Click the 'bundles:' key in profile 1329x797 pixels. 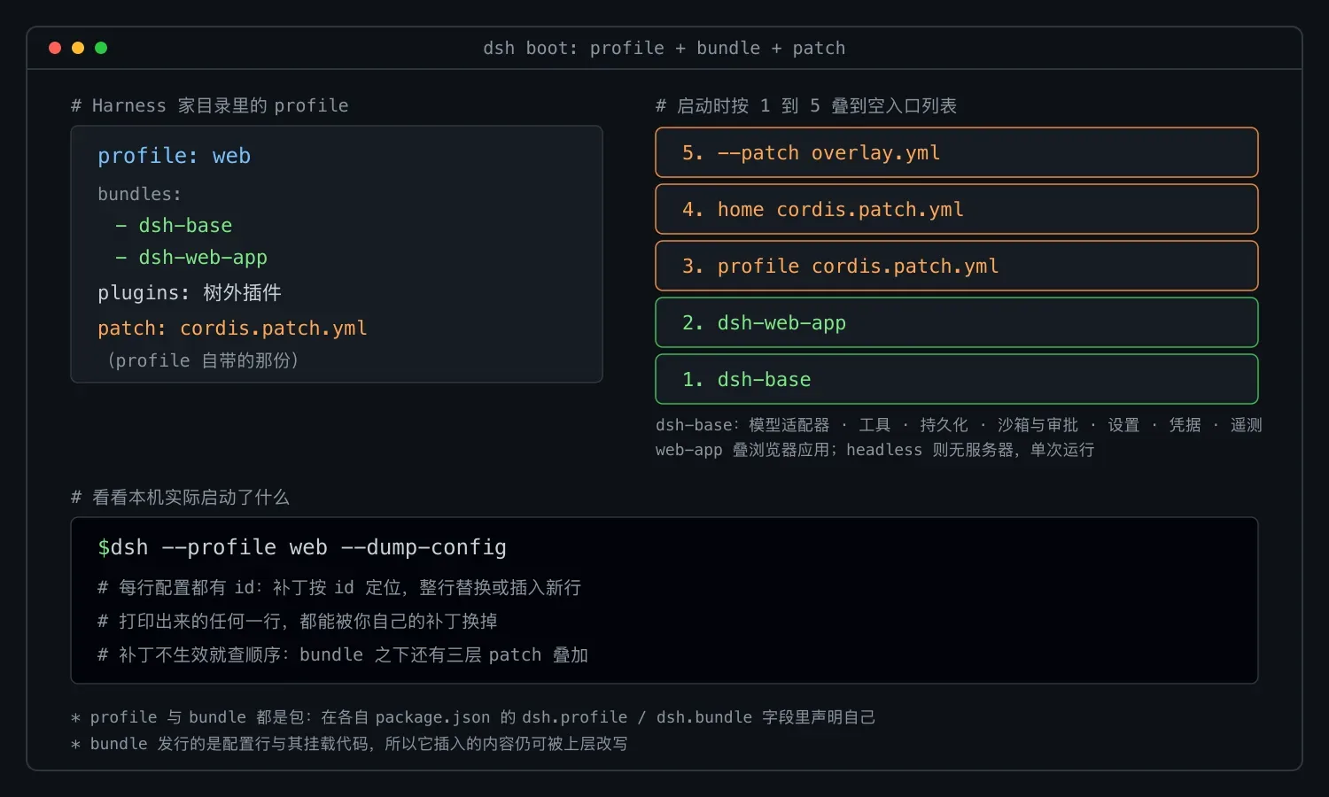click(139, 194)
